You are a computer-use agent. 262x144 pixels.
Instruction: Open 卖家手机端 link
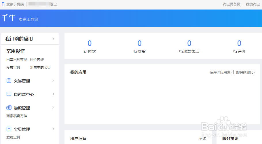click(15, 4)
